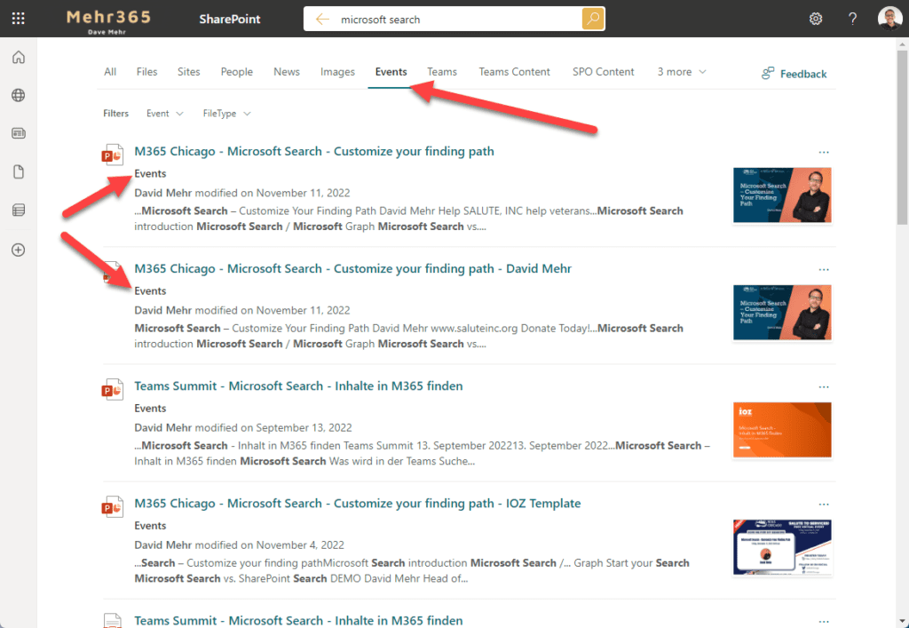Click the Mehr365 logo
Screen dimensions: 909x628
pyautogui.click(x=107, y=20)
